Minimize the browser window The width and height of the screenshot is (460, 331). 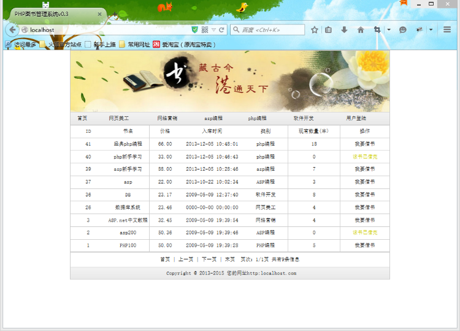pyautogui.click(x=419, y=4)
